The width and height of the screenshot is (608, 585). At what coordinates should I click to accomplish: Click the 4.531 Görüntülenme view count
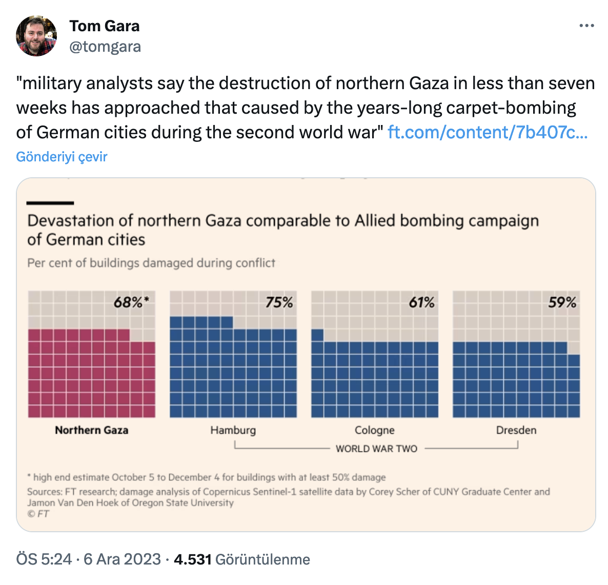pyautogui.click(x=242, y=559)
